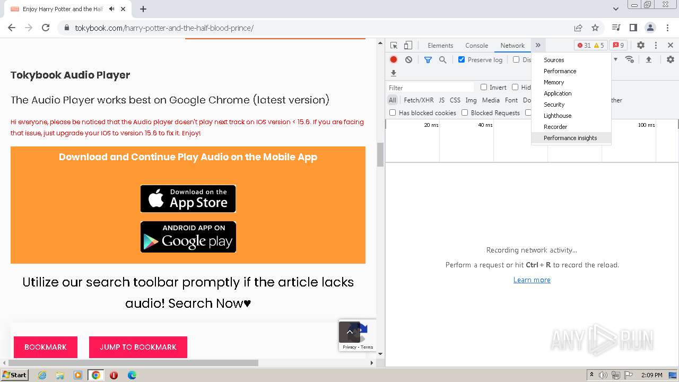
Task: Select the Network tab
Action: pos(512,46)
